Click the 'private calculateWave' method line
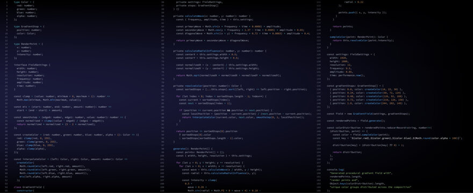This screenshot has width=473, height=193. (211, 16)
